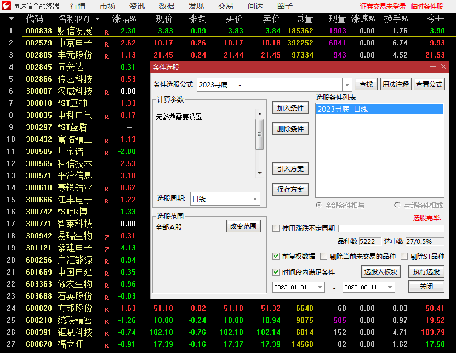456x353 pixels.
Task: Click the 涨跌不定周期 input field
Action: pos(391,228)
